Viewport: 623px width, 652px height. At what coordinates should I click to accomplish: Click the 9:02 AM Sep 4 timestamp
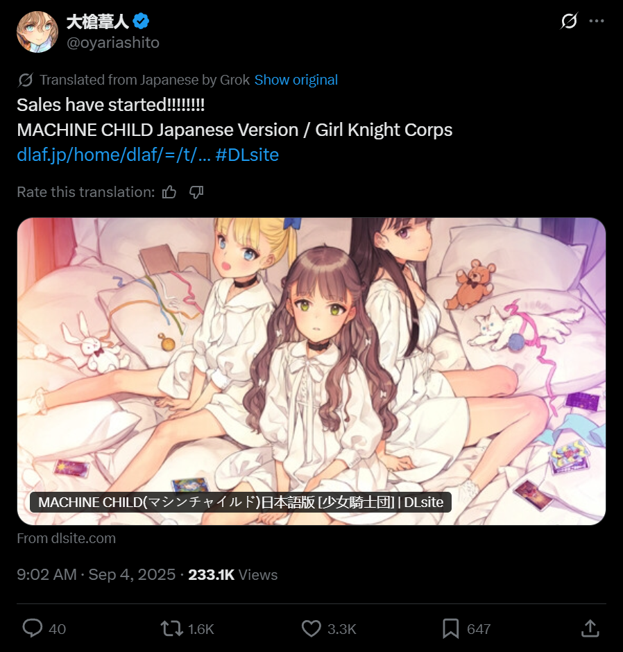tap(96, 574)
